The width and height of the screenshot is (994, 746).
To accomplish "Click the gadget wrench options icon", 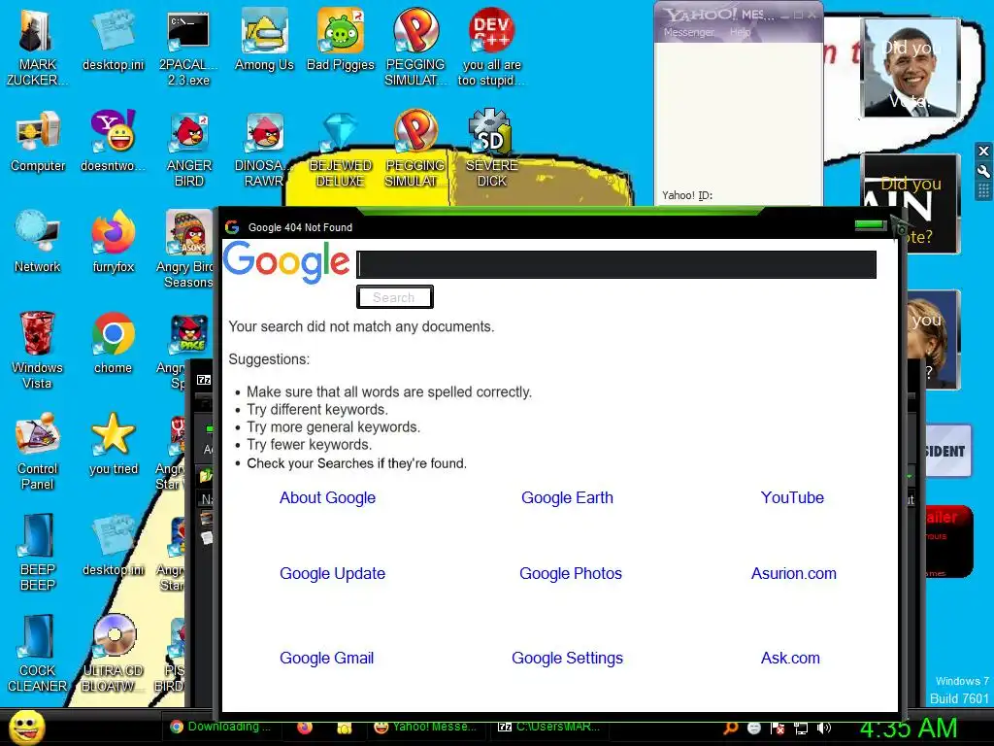I will pos(983,171).
